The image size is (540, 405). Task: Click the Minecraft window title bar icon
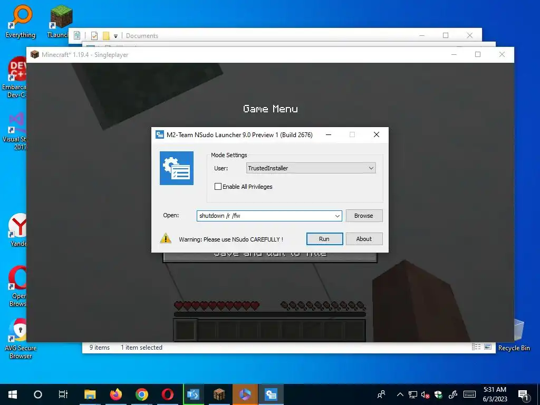(x=34, y=54)
